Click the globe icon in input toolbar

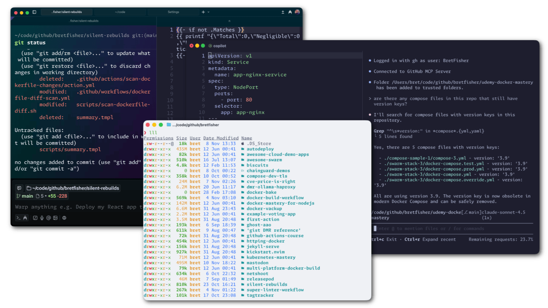pyautogui.click(x=64, y=218)
